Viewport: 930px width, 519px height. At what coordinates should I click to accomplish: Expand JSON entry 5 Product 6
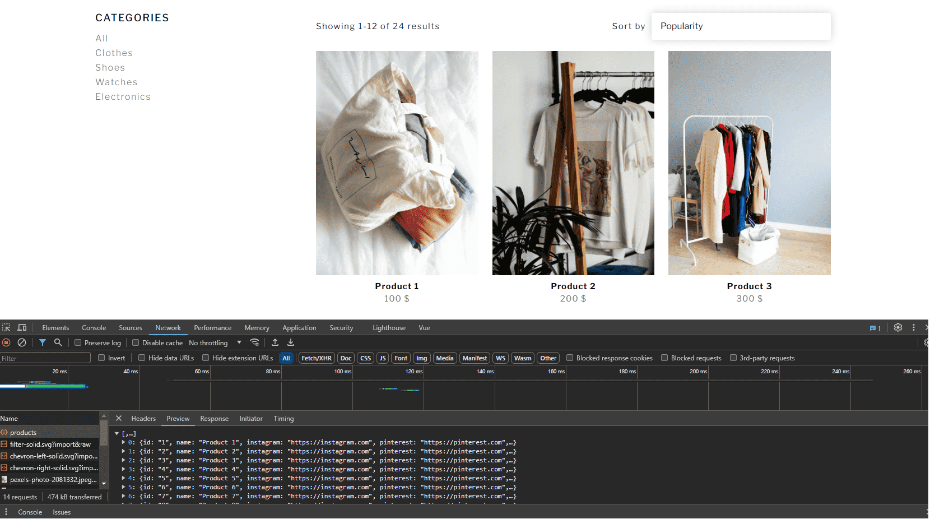coord(123,488)
